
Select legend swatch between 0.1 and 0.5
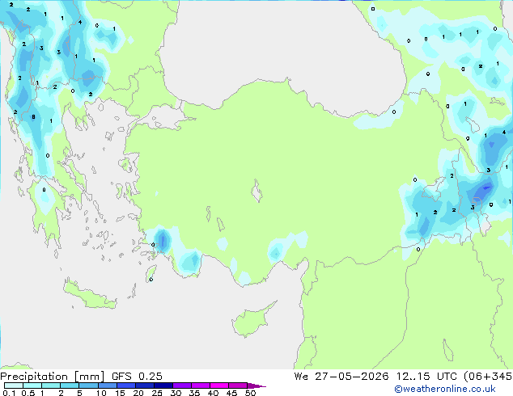coord(14,385)
